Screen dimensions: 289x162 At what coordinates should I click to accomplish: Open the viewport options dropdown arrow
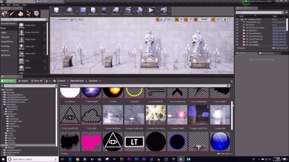[52, 19]
